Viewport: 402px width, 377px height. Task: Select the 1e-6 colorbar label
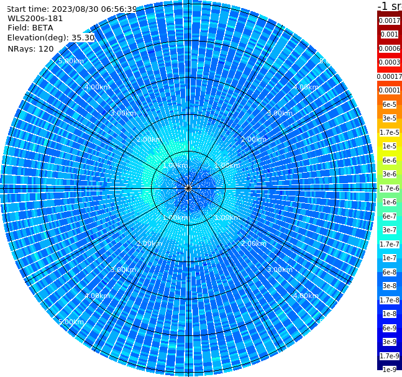pos(390,202)
